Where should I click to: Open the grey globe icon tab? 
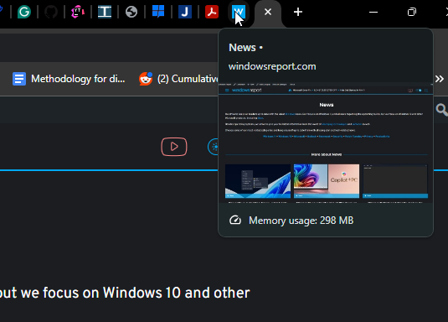click(x=131, y=12)
